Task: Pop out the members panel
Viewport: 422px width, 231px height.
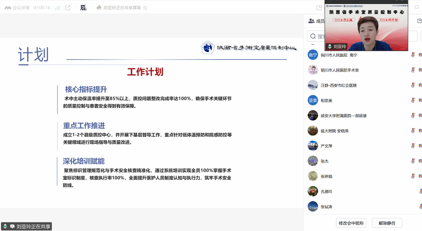Action: coord(419,21)
